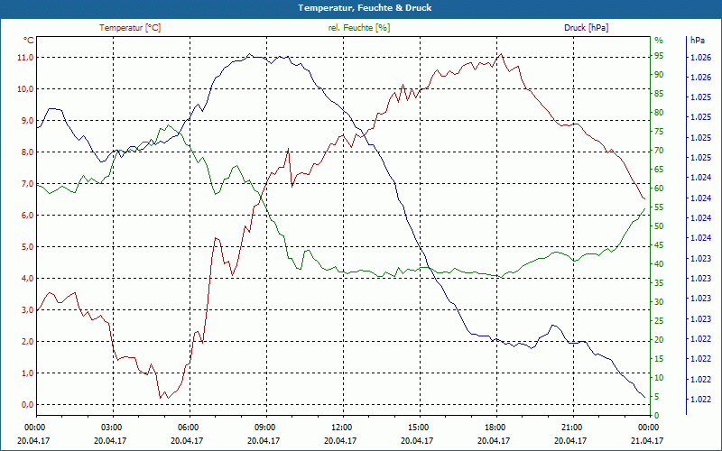
Task: Click the '10,0' temperature axis value
Action: tap(25, 88)
